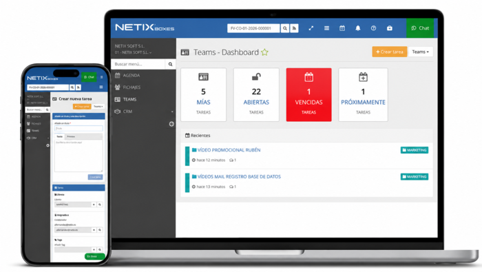
Task: Open task 'VÍDEOS MAIL REGISTRO BASE DE DATOS'
Action: click(x=239, y=177)
